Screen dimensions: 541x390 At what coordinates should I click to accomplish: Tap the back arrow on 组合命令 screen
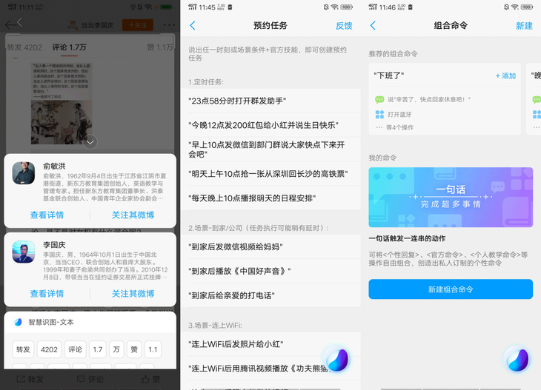373,25
